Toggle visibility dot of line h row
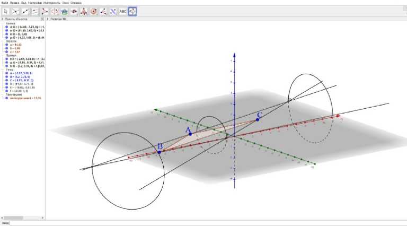This screenshot has width=407, height=226. point(7,66)
